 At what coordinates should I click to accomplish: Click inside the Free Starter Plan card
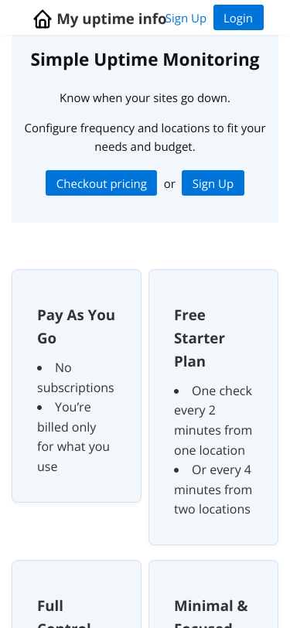pos(213,407)
